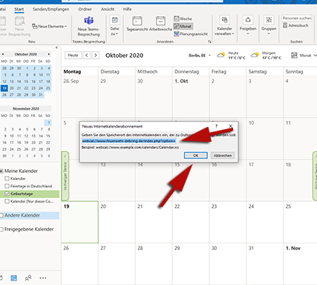Open the Gehe zu calendar button
Viewport: 317px width, 285px height.
[x=114, y=26]
